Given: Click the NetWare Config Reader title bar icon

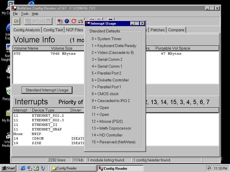Looking at the screenshot, I should tap(14, 8).
